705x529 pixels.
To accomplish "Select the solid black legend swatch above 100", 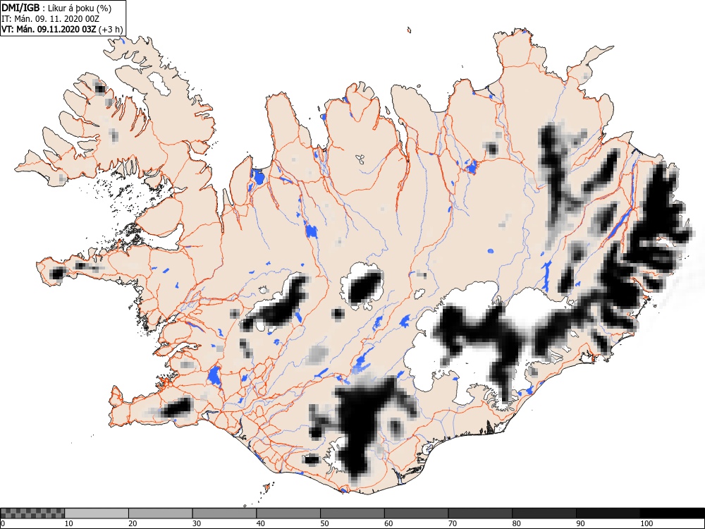I will click(672, 513).
